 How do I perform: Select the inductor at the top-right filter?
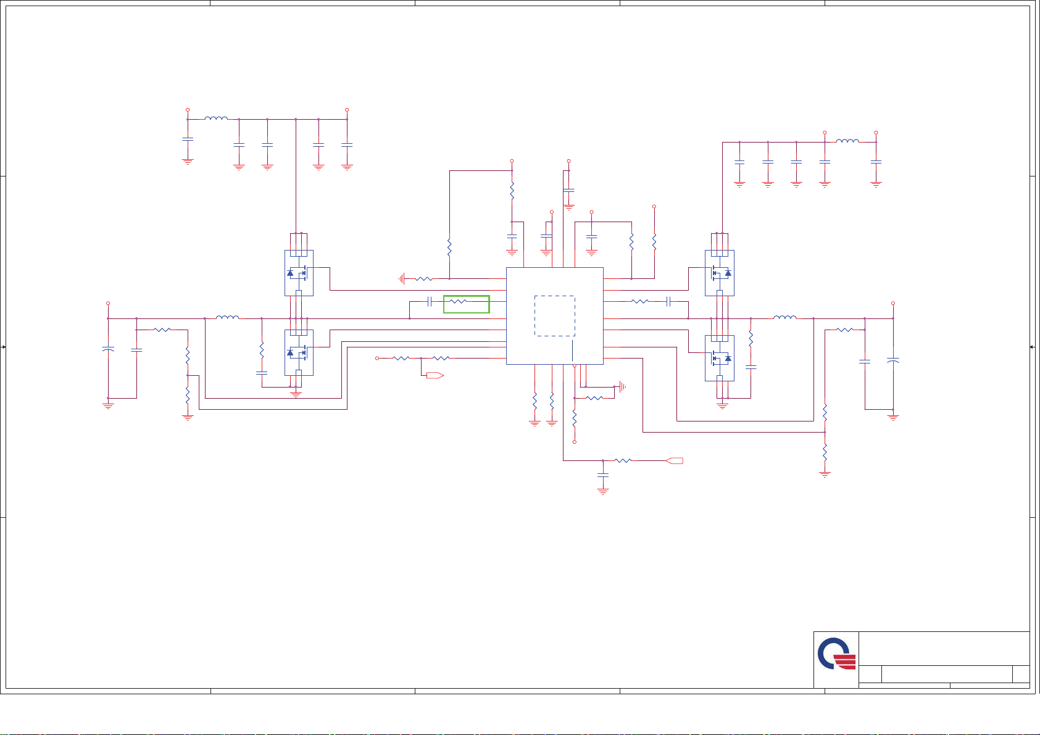click(x=847, y=141)
